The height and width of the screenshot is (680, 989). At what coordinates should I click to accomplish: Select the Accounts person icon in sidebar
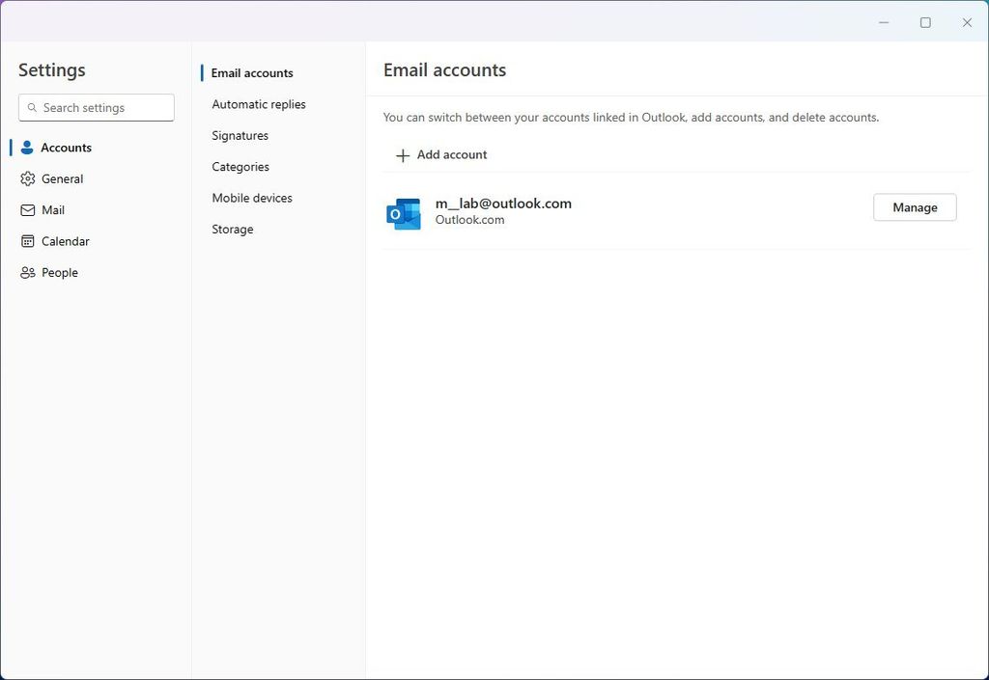point(27,147)
